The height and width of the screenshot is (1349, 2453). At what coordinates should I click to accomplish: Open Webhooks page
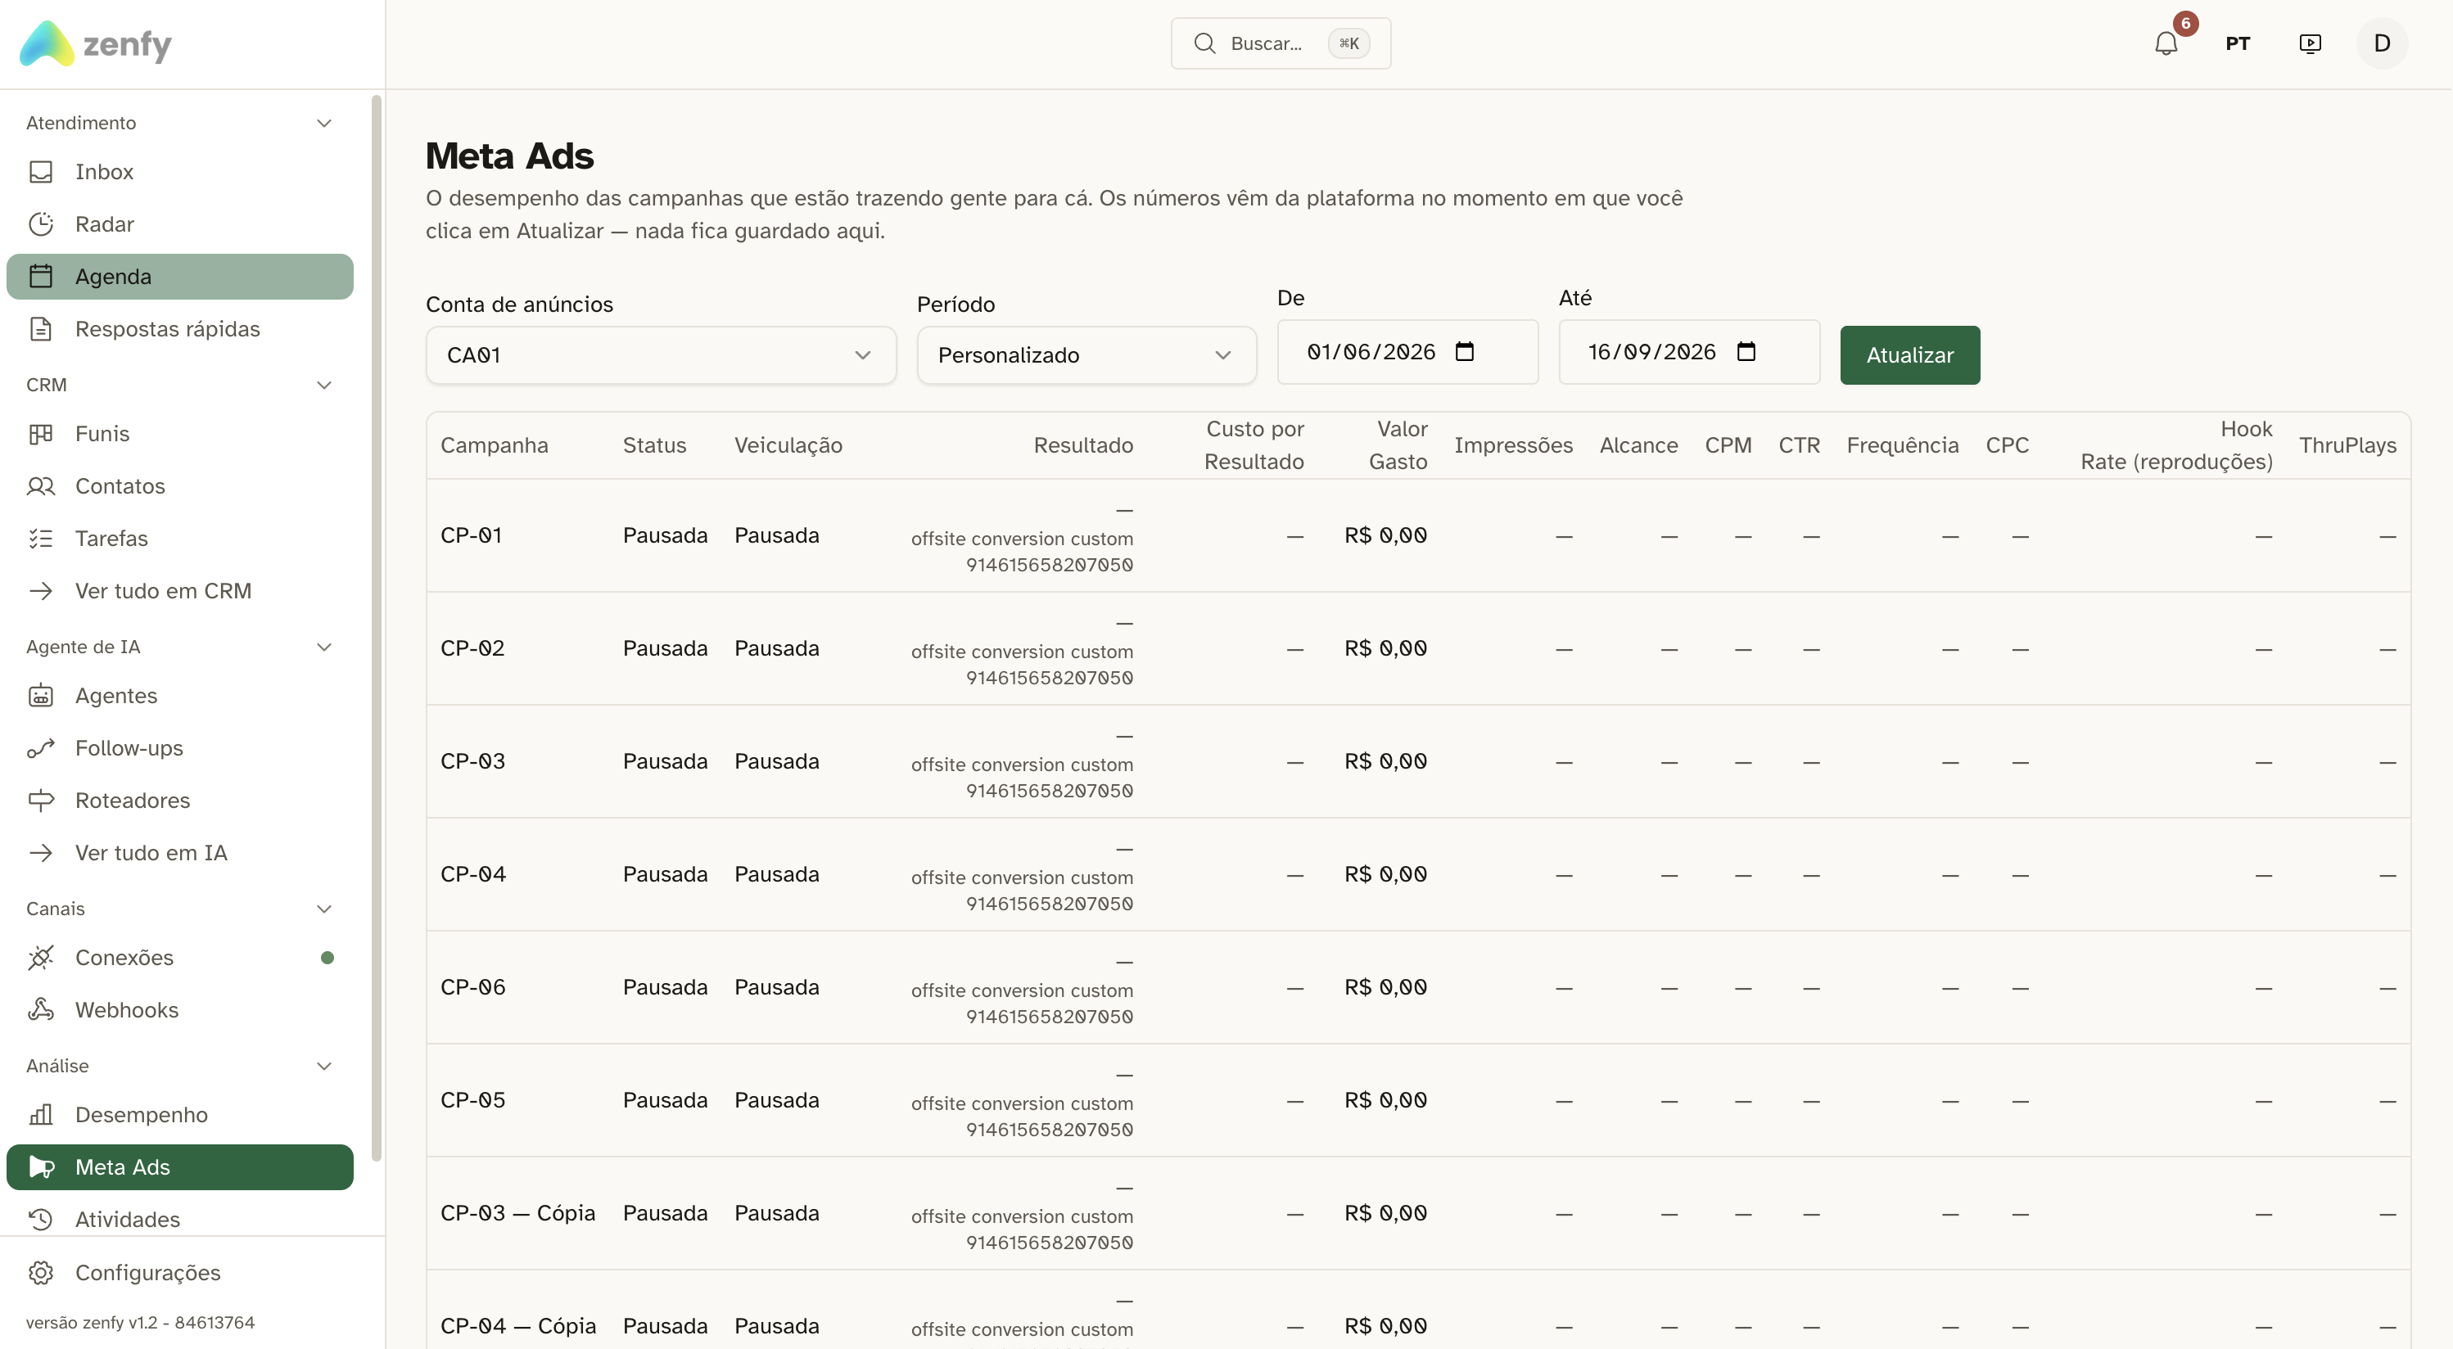point(180,1010)
